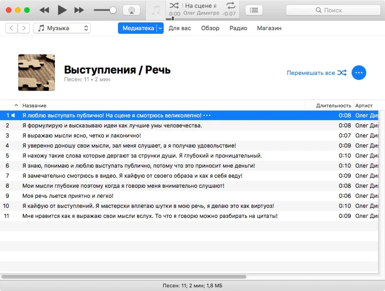
Task: Click the three-dot more options button
Action: 359,73
